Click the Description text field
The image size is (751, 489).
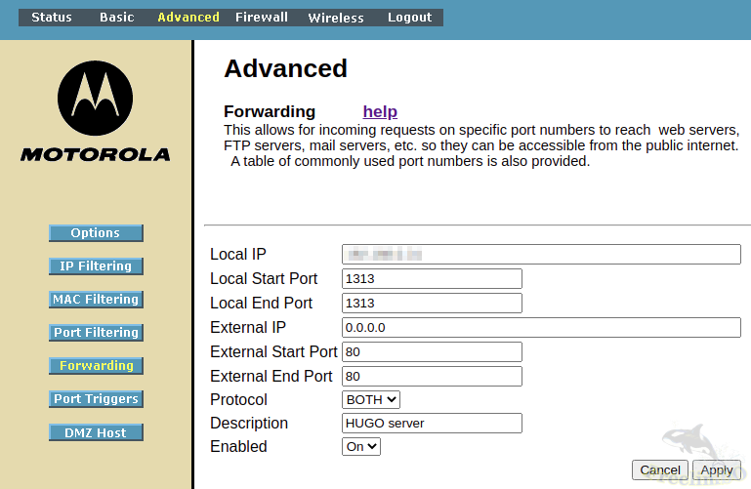[432, 423]
